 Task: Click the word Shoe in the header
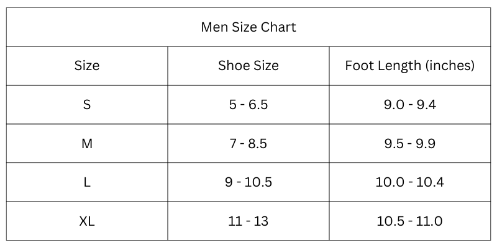coord(230,66)
